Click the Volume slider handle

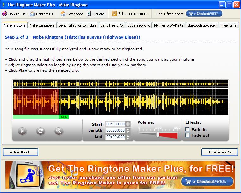click(x=158, y=134)
